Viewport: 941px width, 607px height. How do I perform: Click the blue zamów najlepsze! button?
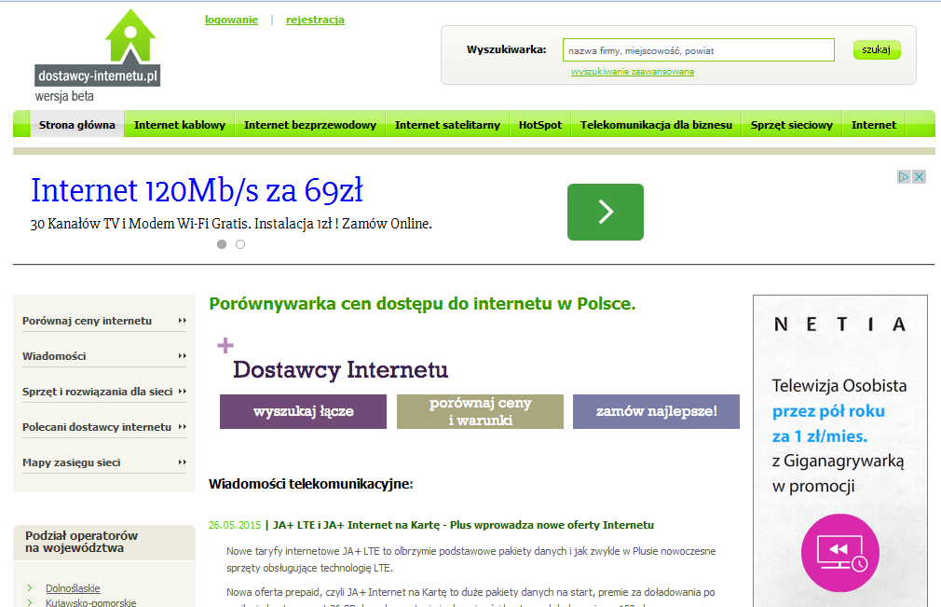656,411
